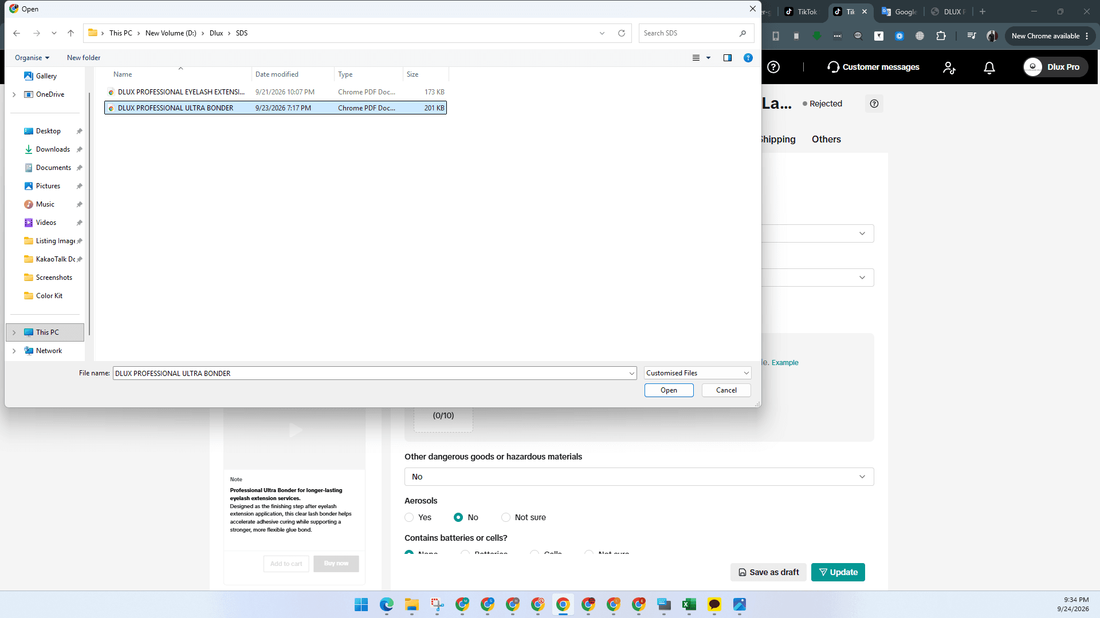The image size is (1100, 618).
Task: Open the account switch person icon
Action: (949, 68)
